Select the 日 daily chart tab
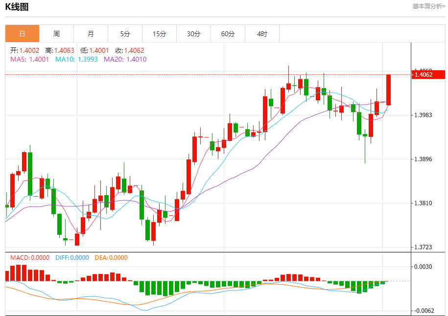 23,34
